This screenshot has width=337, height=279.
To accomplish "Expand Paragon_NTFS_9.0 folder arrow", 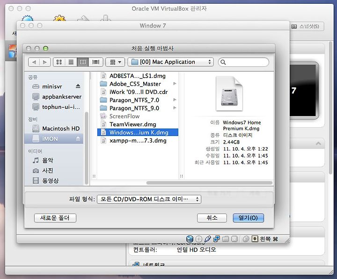I will [x=175, y=108].
